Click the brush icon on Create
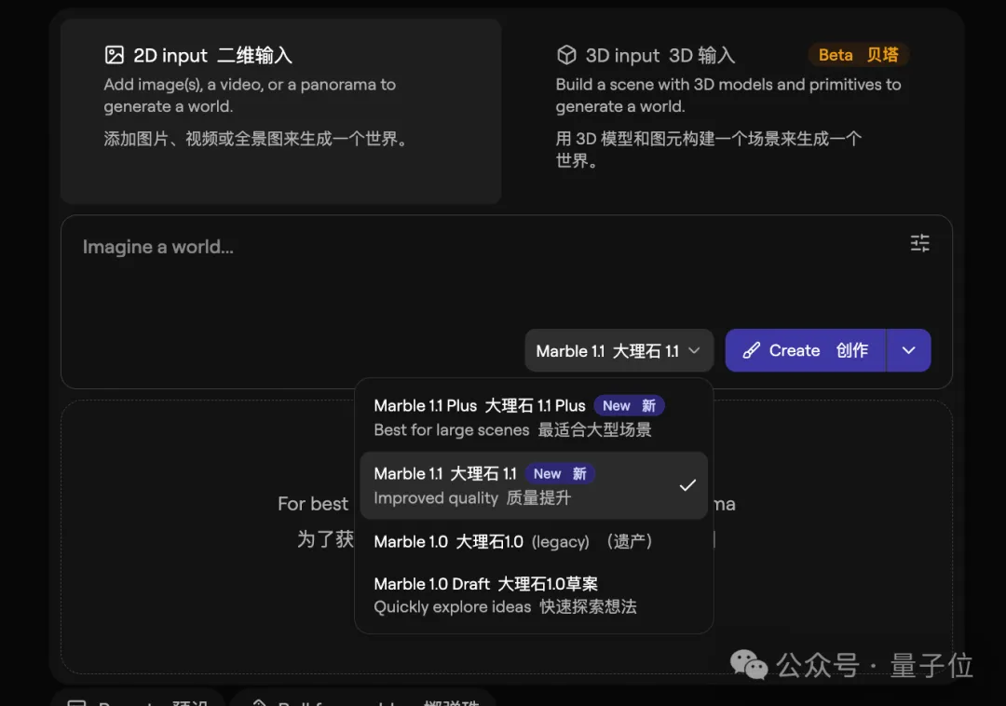 coord(751,351)
